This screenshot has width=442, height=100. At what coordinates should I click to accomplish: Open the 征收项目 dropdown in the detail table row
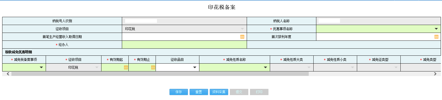[97, 67]
